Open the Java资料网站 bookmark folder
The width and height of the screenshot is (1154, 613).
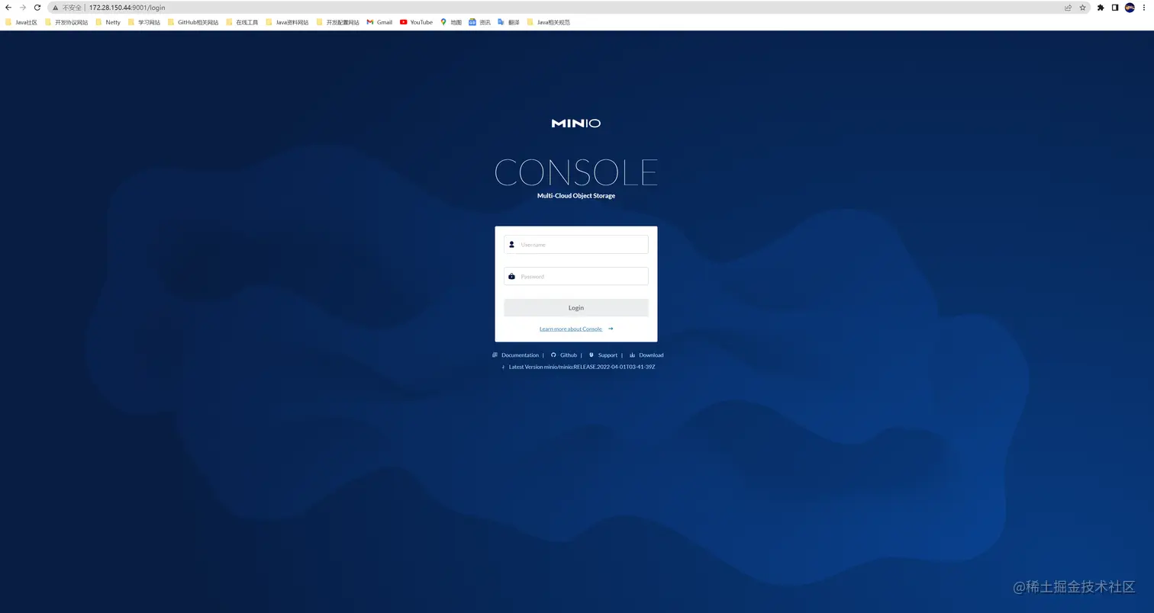pyautogui.click(x=287, y=22)
